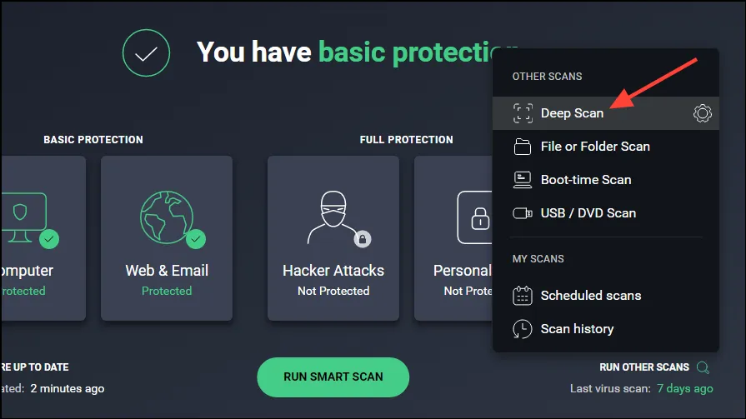This screenshot has height=419, width=746.
Task: Open Deep Scan settings gear icon
Action: pyautogui.click(x=702, y=113)
